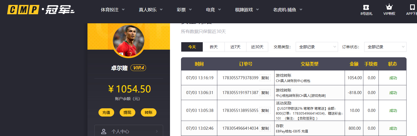This screenshot has width=417, height=136.
Task: Click the 1054.00 amount cell
Action: pos(355,78)
